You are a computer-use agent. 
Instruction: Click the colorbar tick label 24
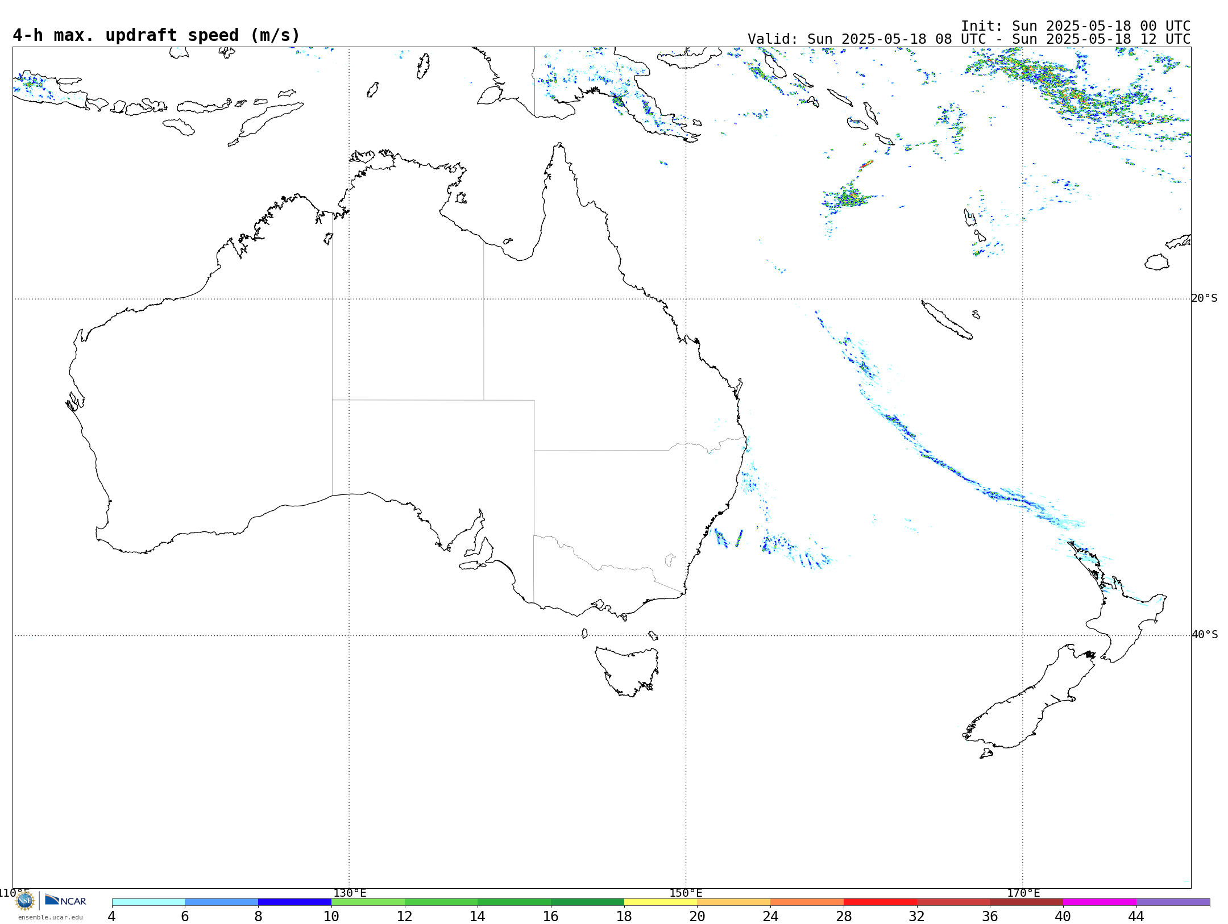click(770, 917)
